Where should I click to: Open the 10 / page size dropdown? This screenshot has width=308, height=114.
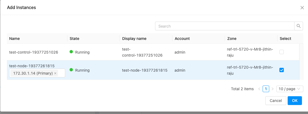pyautogui.click(x=290, y=89)
